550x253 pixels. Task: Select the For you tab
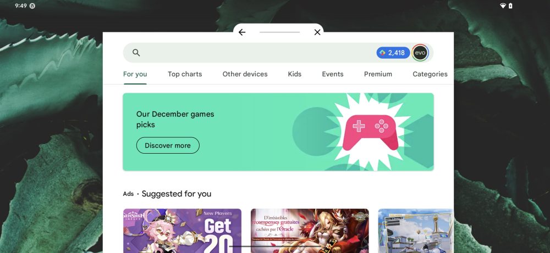point(135,74)
